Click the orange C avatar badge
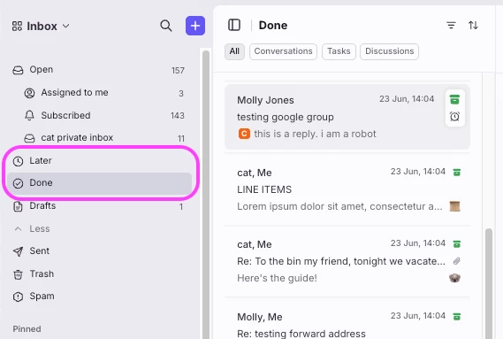This screenshot has width=503, height=339. [244, 134]
